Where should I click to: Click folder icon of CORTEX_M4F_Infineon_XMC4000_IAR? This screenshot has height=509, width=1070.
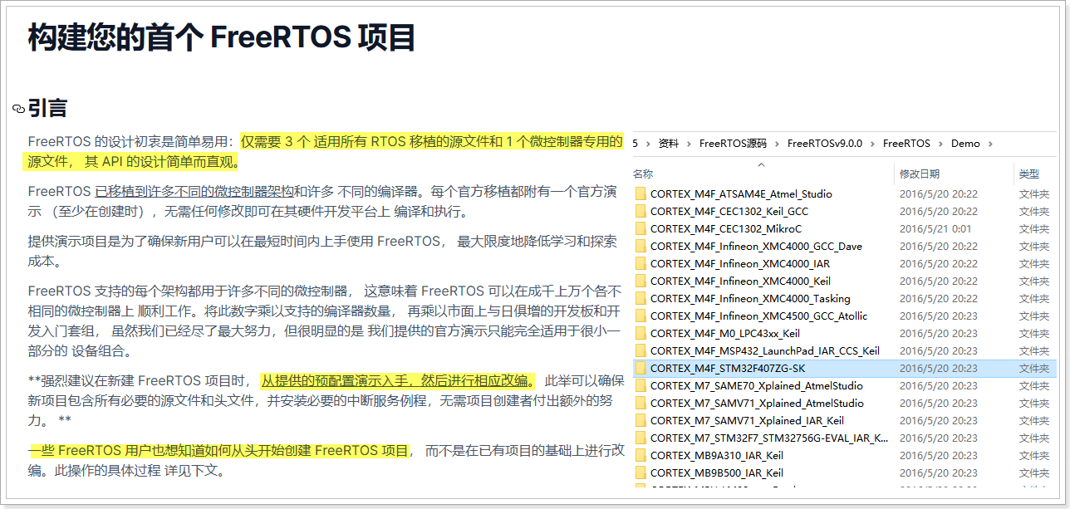click(641, 263)
